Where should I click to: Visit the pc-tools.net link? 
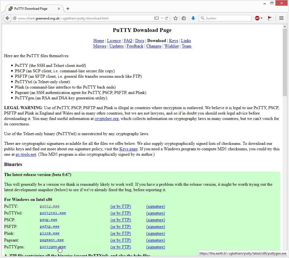click(x=26, y=155)
